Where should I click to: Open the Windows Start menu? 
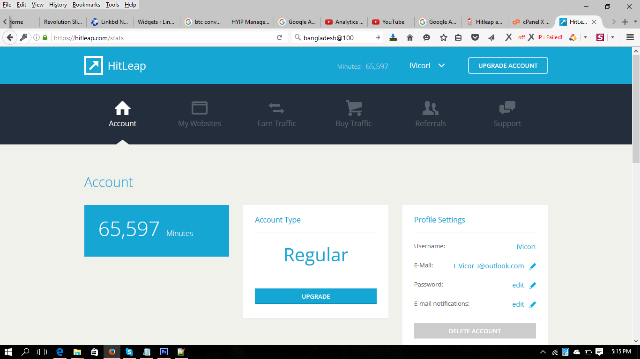(x=8, y=352)
